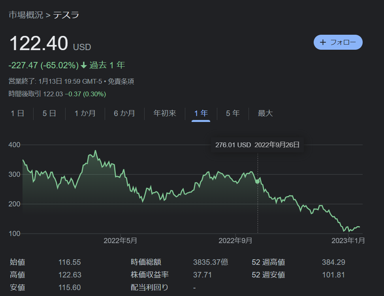Screen dimensions: 384x296
Task: Click the 高値 value 122.63
Action: 70,275
